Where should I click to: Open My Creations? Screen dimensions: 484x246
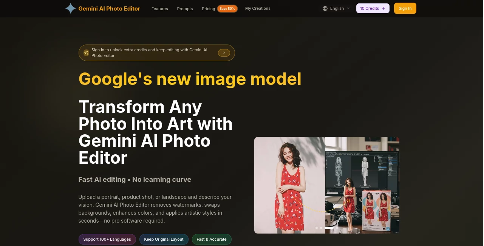pyautogui.click(x=258, y=8)
